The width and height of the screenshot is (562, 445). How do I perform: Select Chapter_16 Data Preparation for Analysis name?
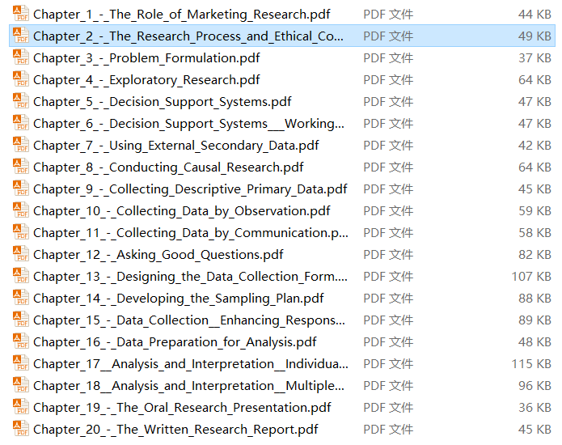coord(175,342)
